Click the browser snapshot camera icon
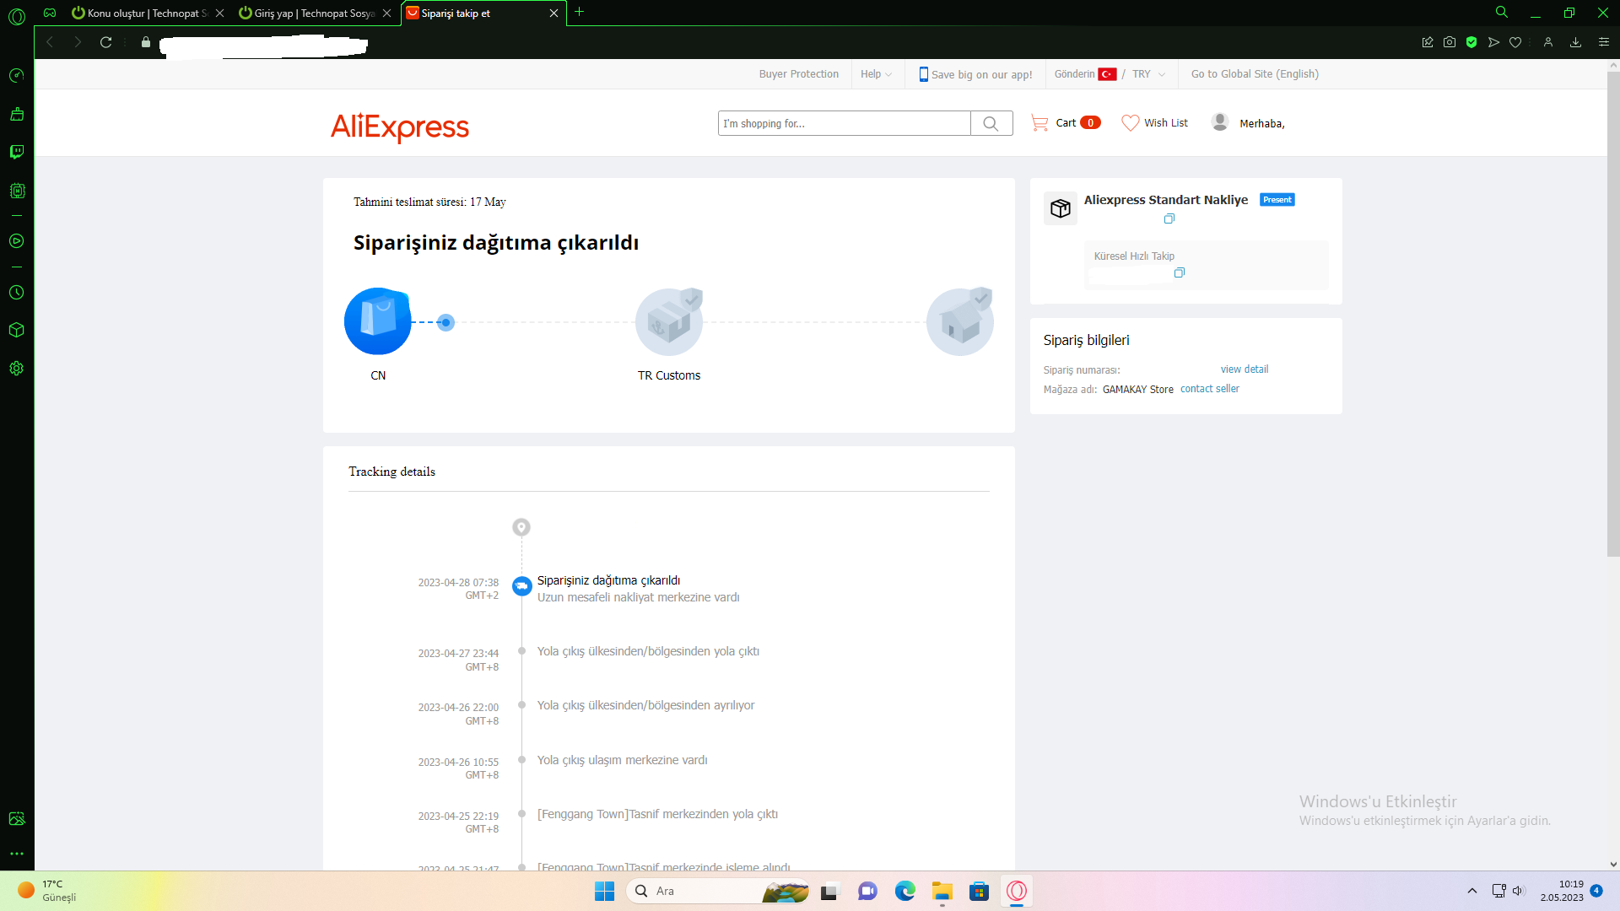The width and height of the screenshot is (1620, 911). (1450, 42)
